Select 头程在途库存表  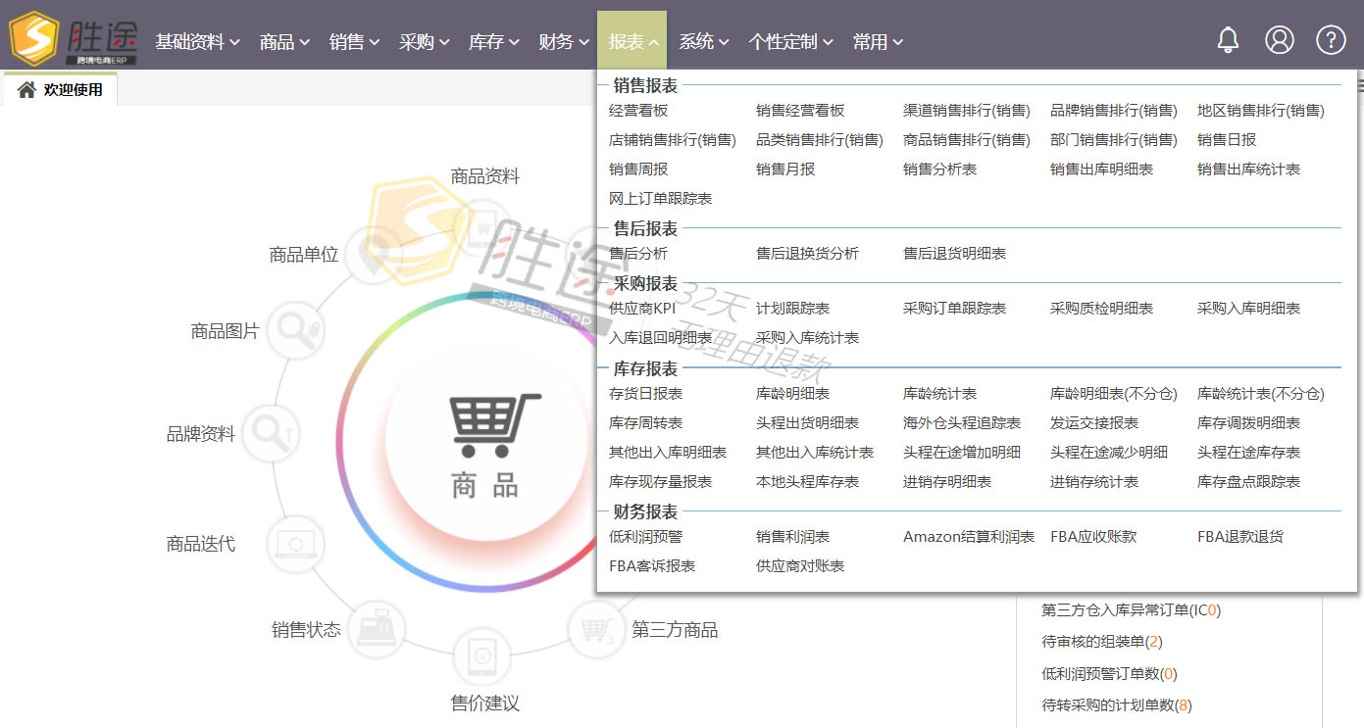coord(1248,453)
